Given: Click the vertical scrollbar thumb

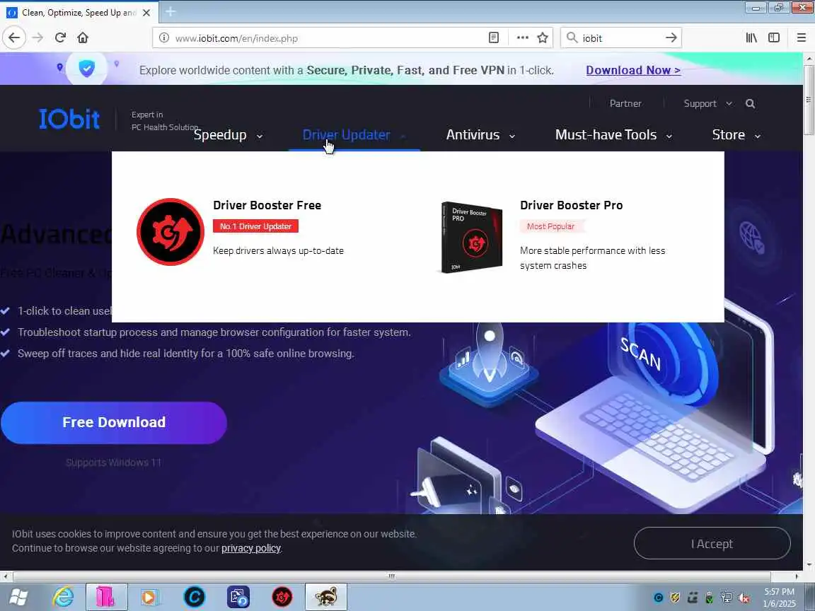Looking at the screenshot, I should click(808, 100).
